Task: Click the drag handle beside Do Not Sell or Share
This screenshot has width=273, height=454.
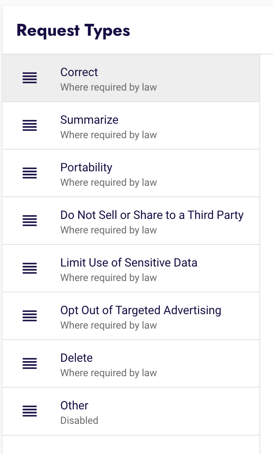Action: [29, 221]
